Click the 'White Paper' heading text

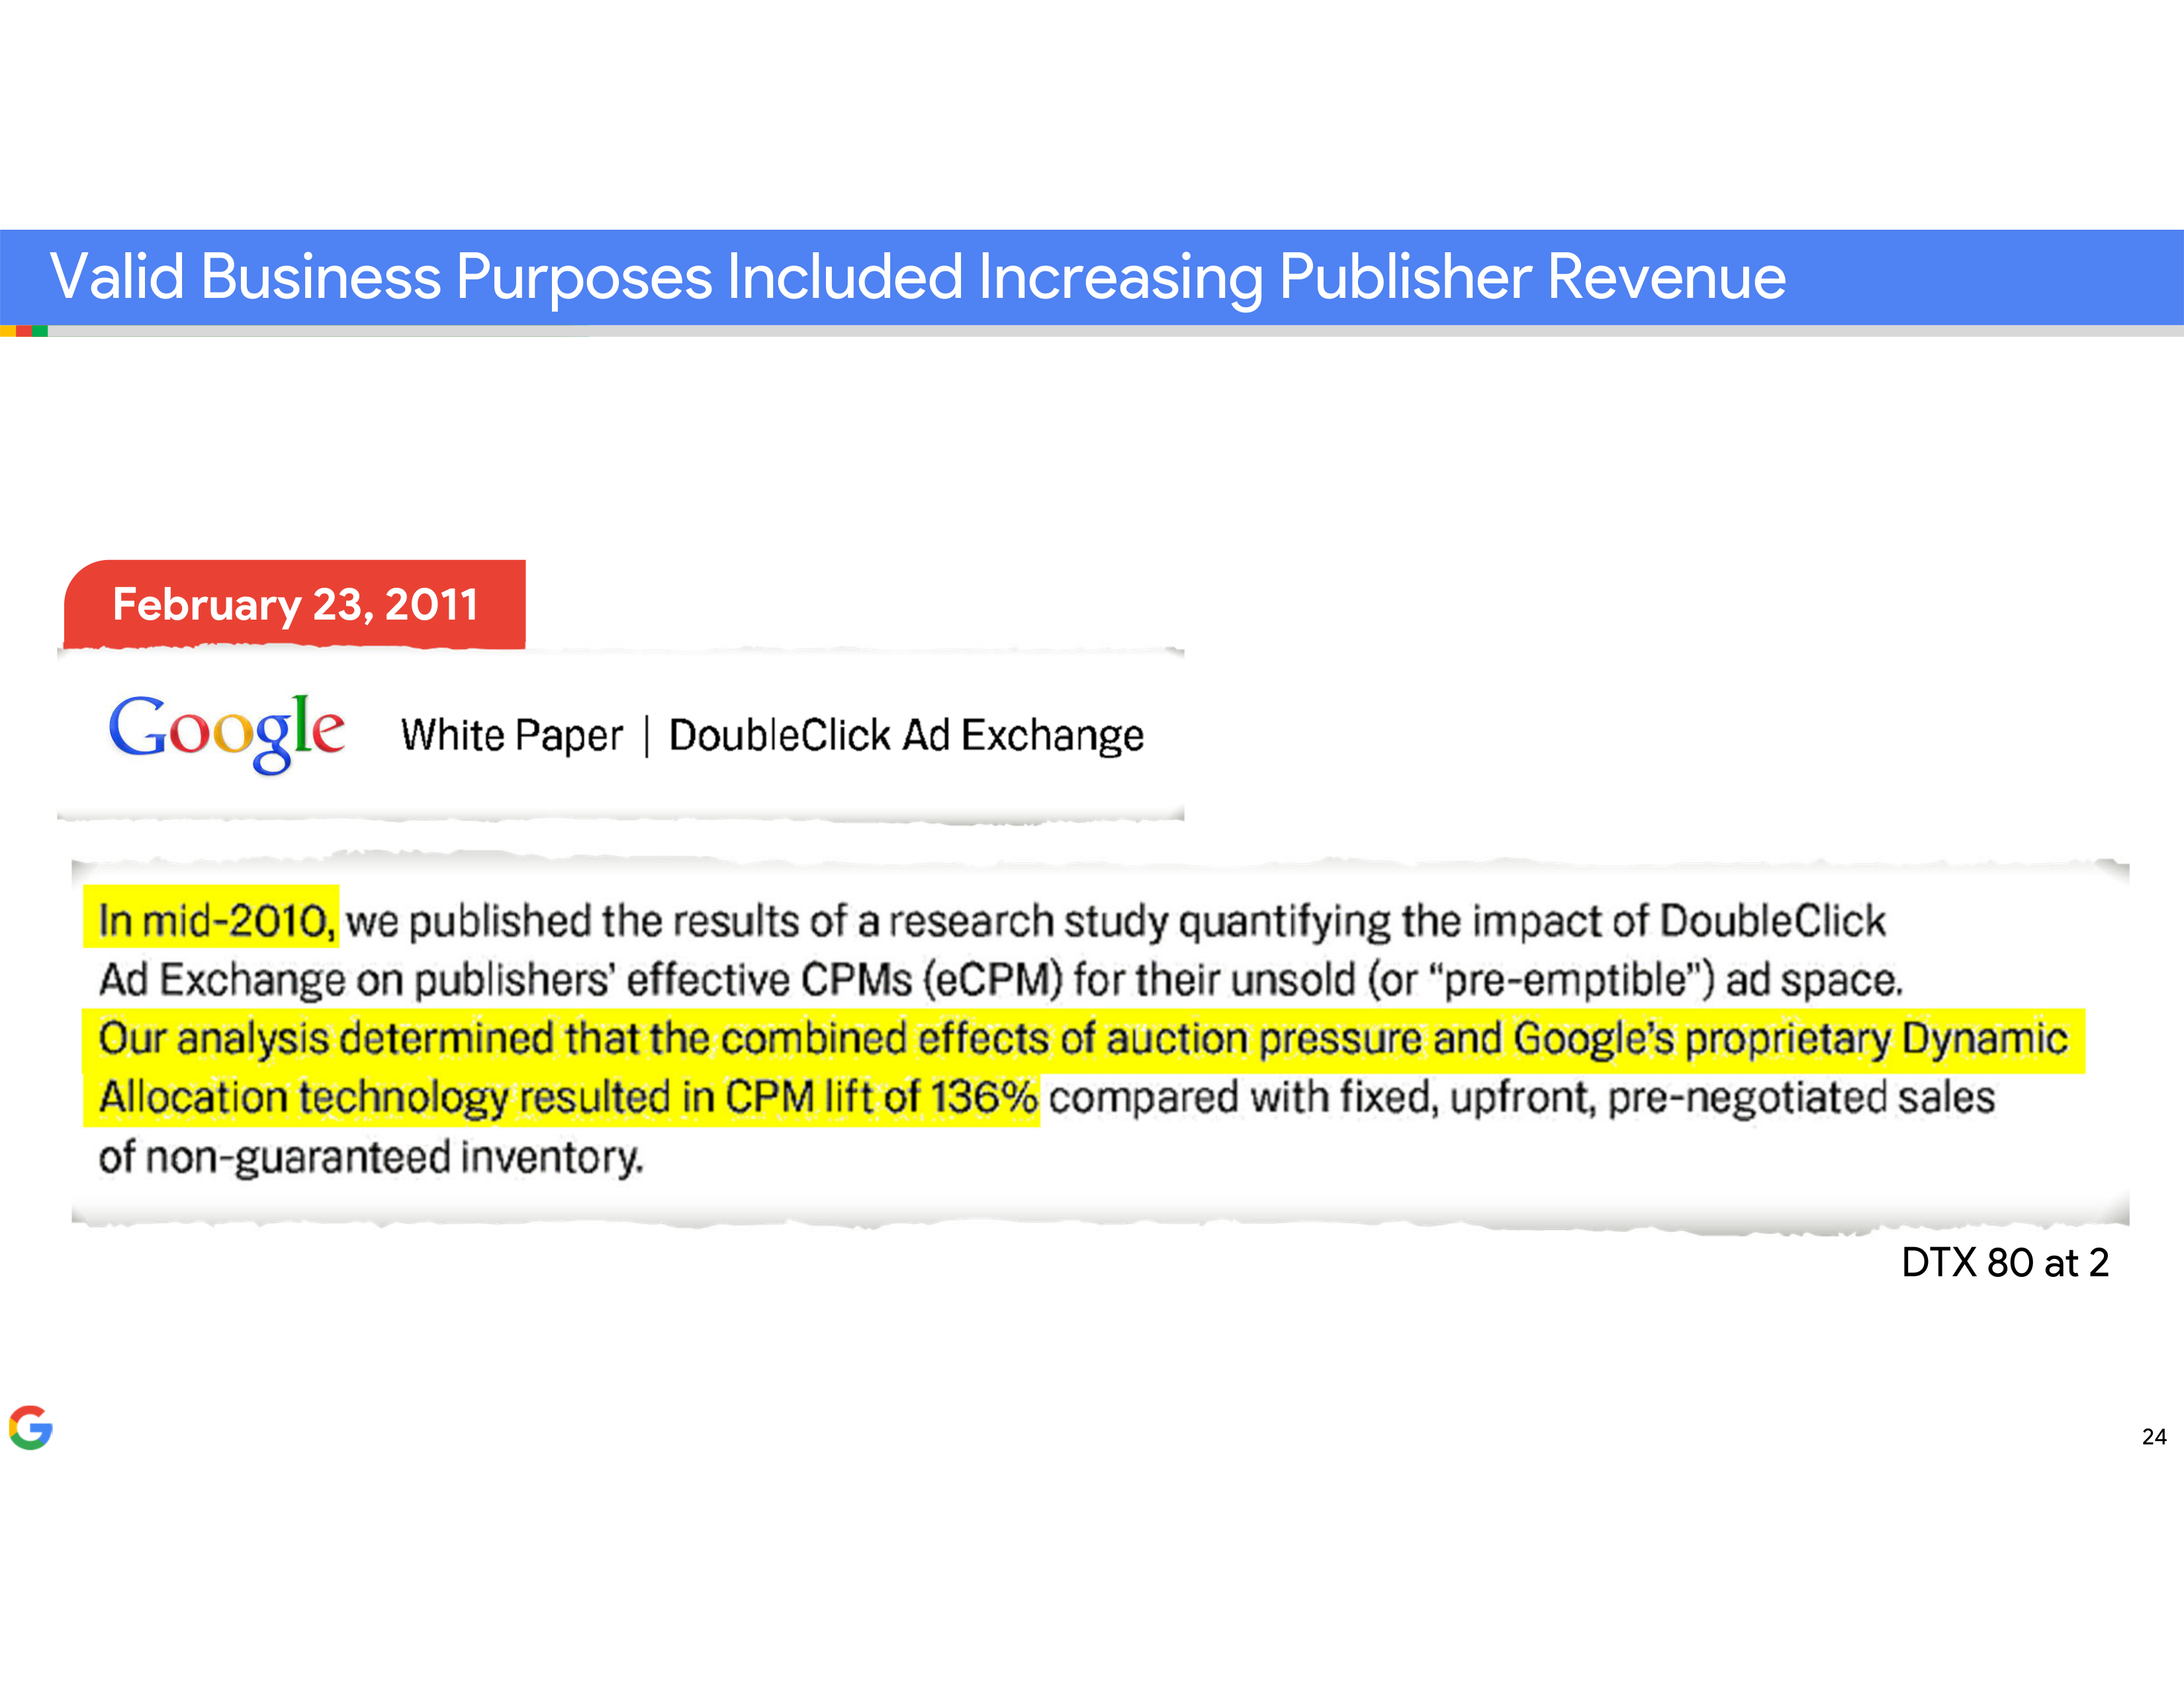click(512, 736)
